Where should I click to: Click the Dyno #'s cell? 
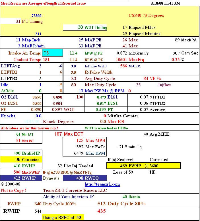coord(52,178)
